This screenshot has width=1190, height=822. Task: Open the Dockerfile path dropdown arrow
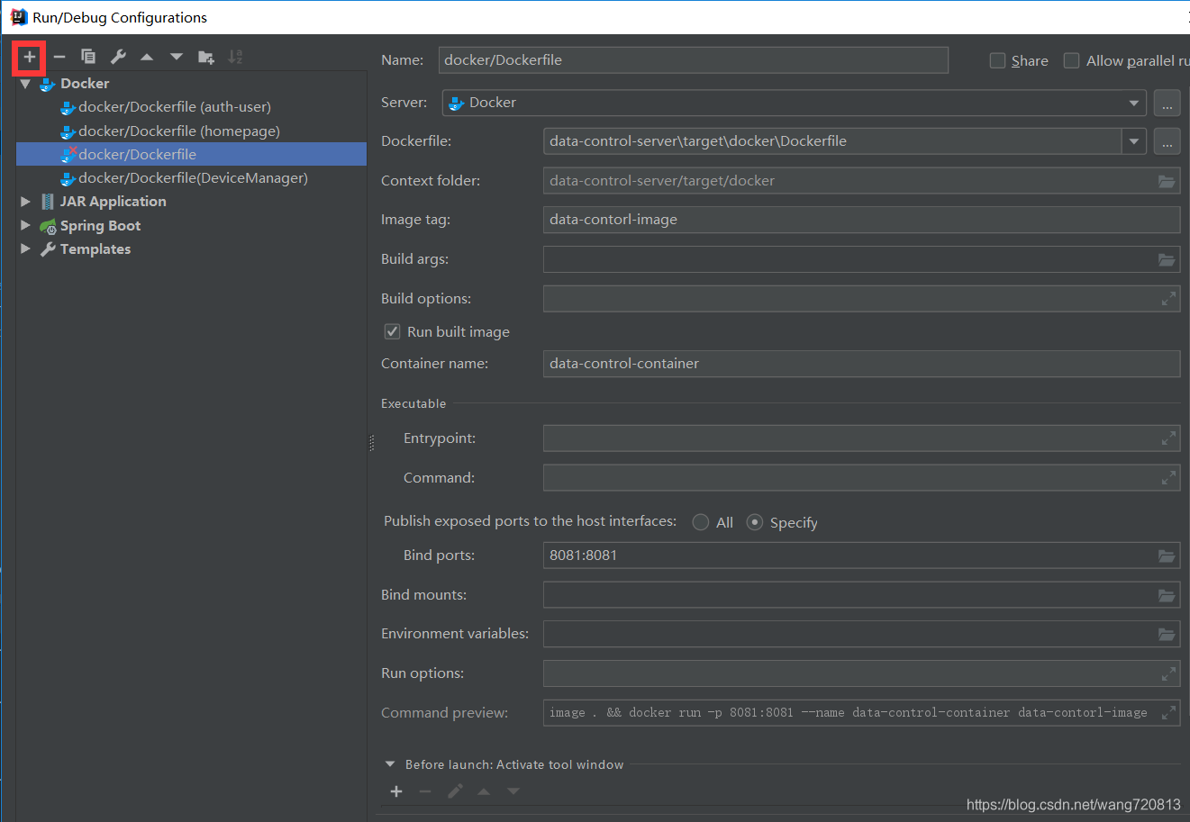(x=1134, y=141)
